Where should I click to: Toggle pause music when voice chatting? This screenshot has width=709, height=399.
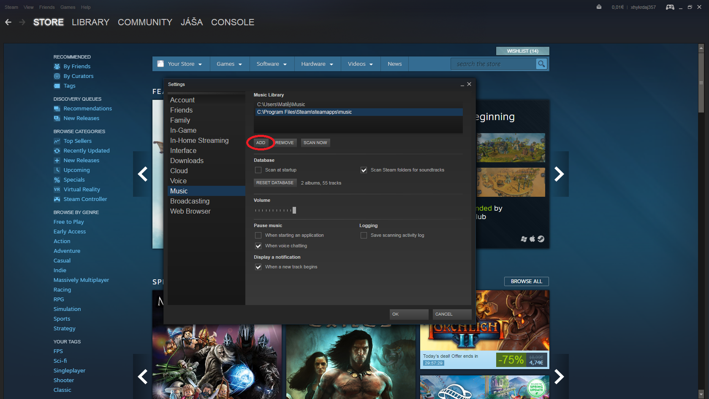tap(258, 246)
